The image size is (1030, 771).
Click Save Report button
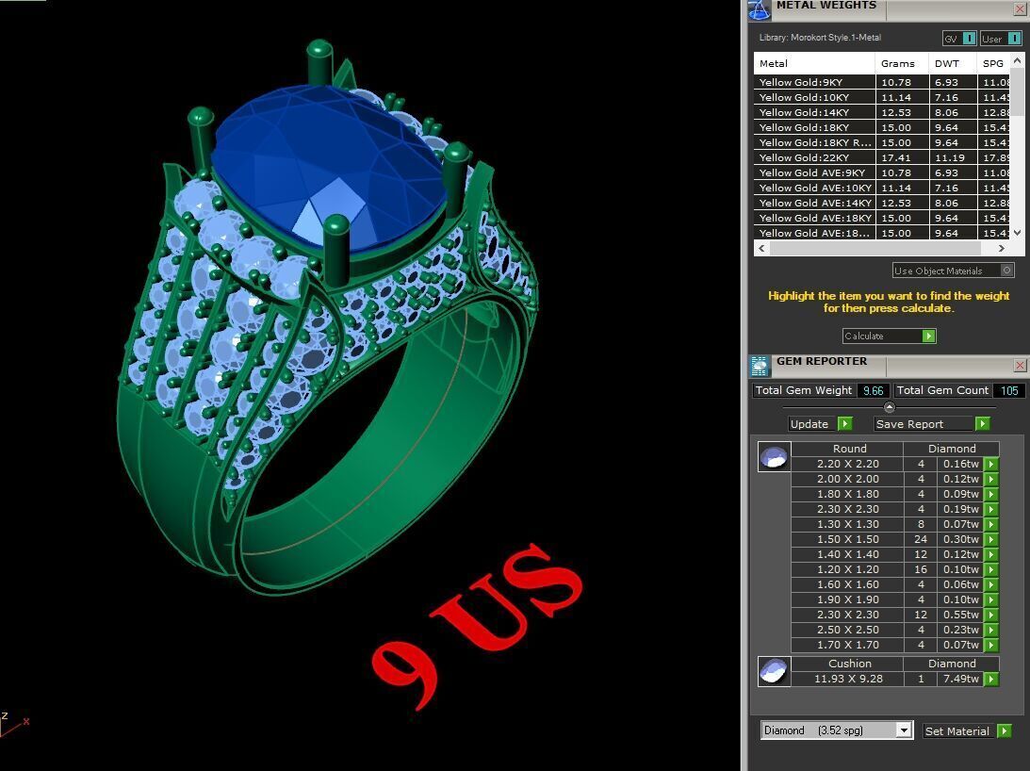click(x=931, y=424)
